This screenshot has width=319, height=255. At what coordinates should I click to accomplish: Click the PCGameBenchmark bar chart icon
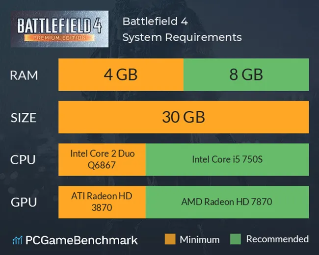[x=17, y=240]
